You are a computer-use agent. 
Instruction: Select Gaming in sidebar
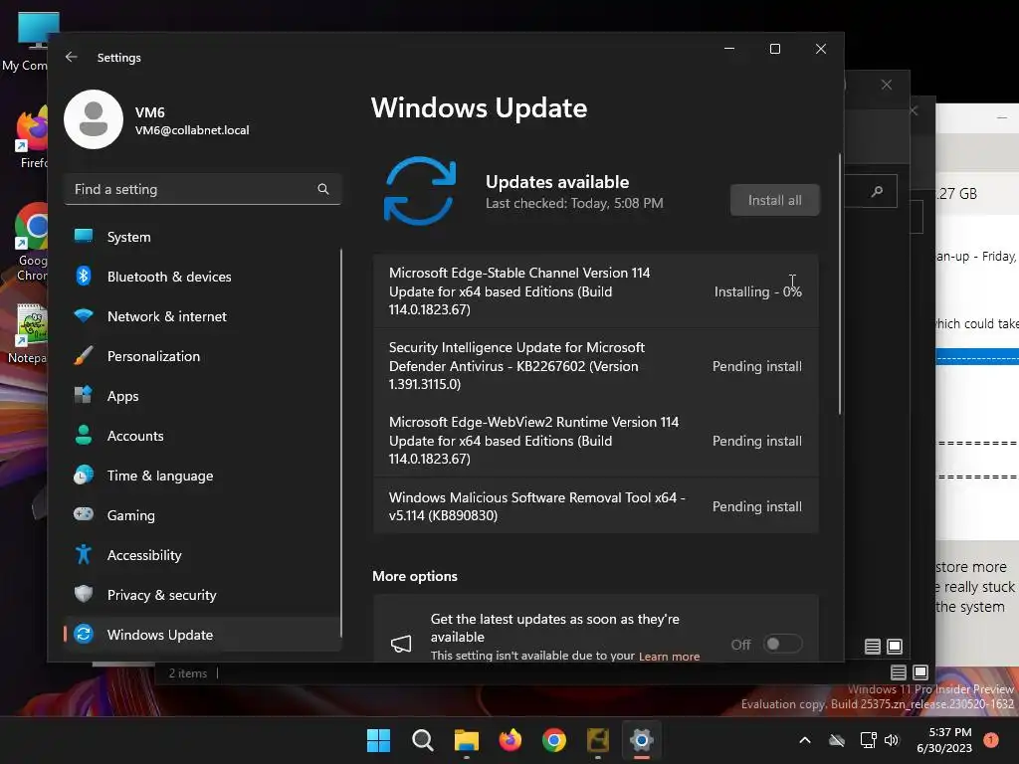202,515
